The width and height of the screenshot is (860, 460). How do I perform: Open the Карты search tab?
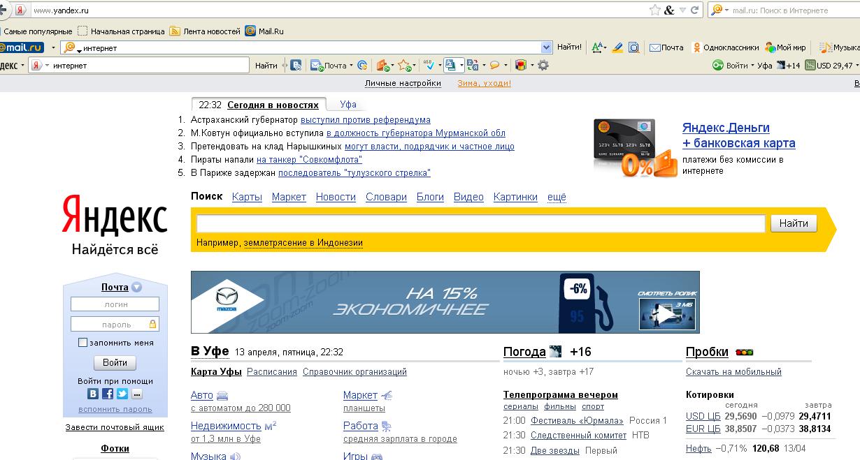(247, 197)
